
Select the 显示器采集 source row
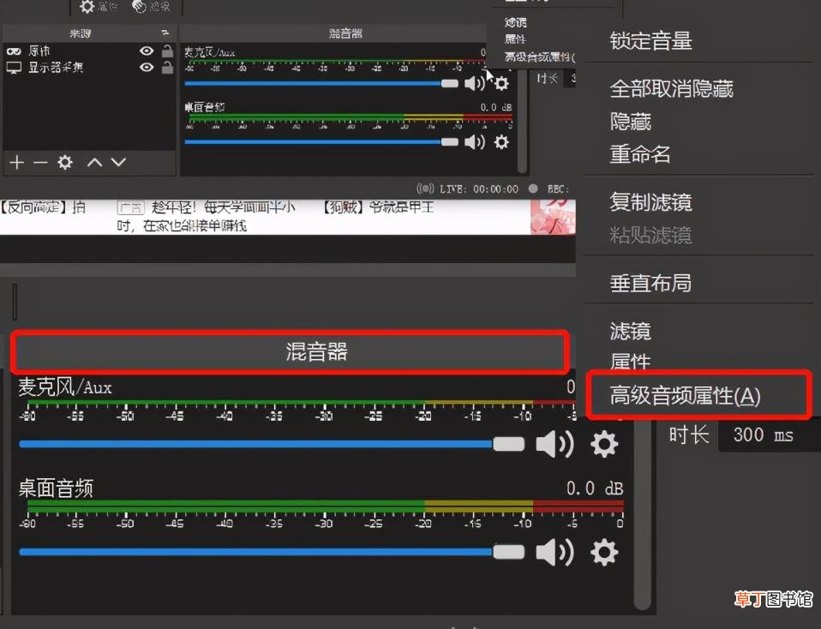89,68
